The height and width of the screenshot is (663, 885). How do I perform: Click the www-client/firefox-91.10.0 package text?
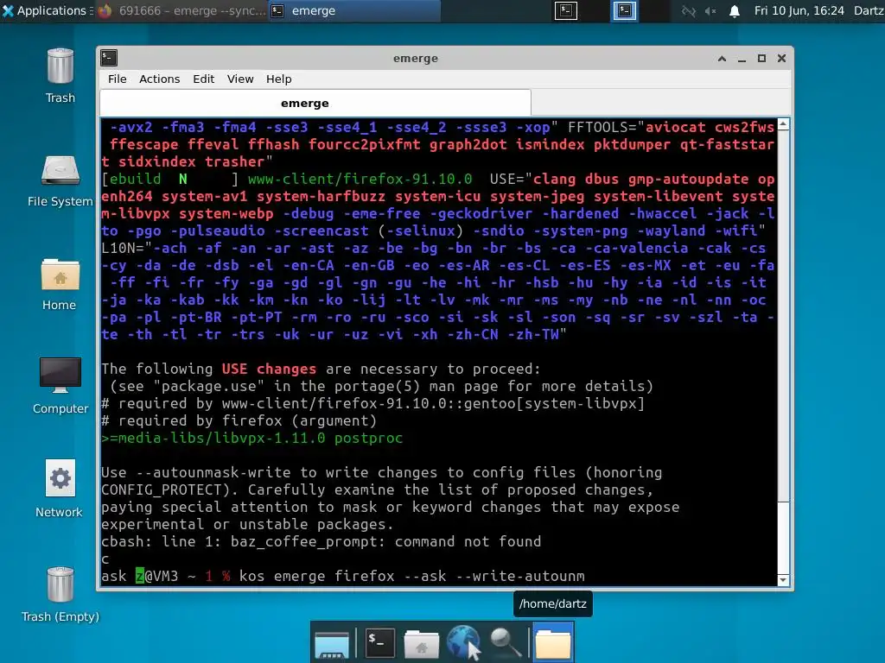coord(360,180)
